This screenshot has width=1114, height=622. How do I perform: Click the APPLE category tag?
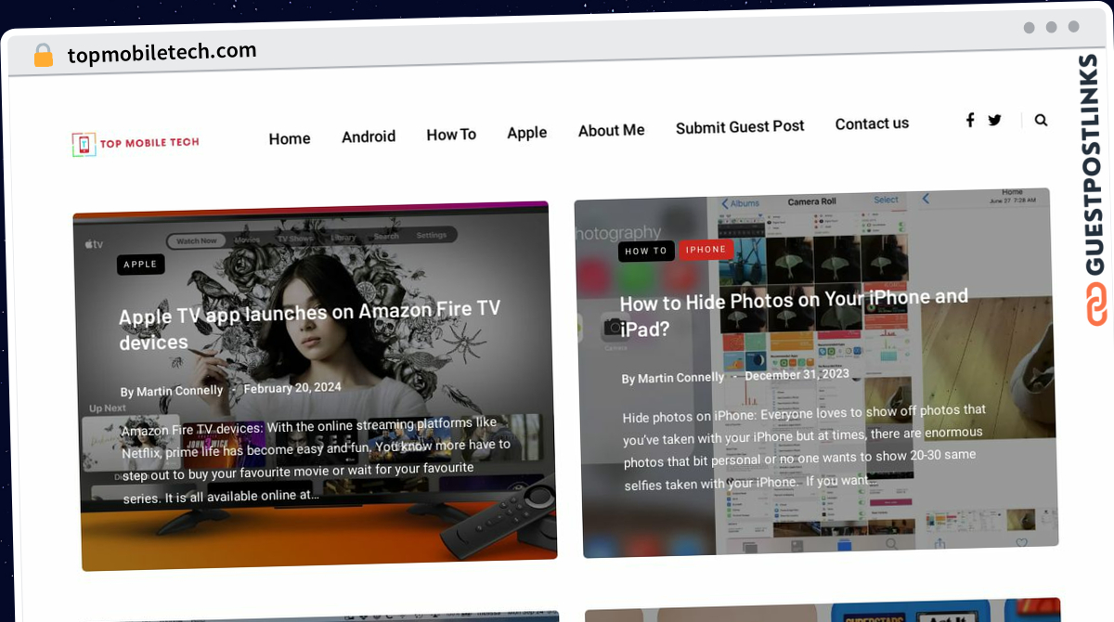coord(141,265)
